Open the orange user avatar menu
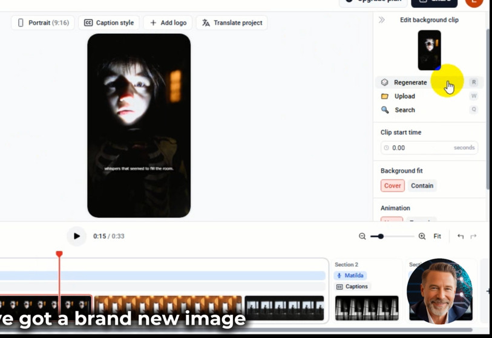Screen dimensions: 492x338 pos(474,2)
